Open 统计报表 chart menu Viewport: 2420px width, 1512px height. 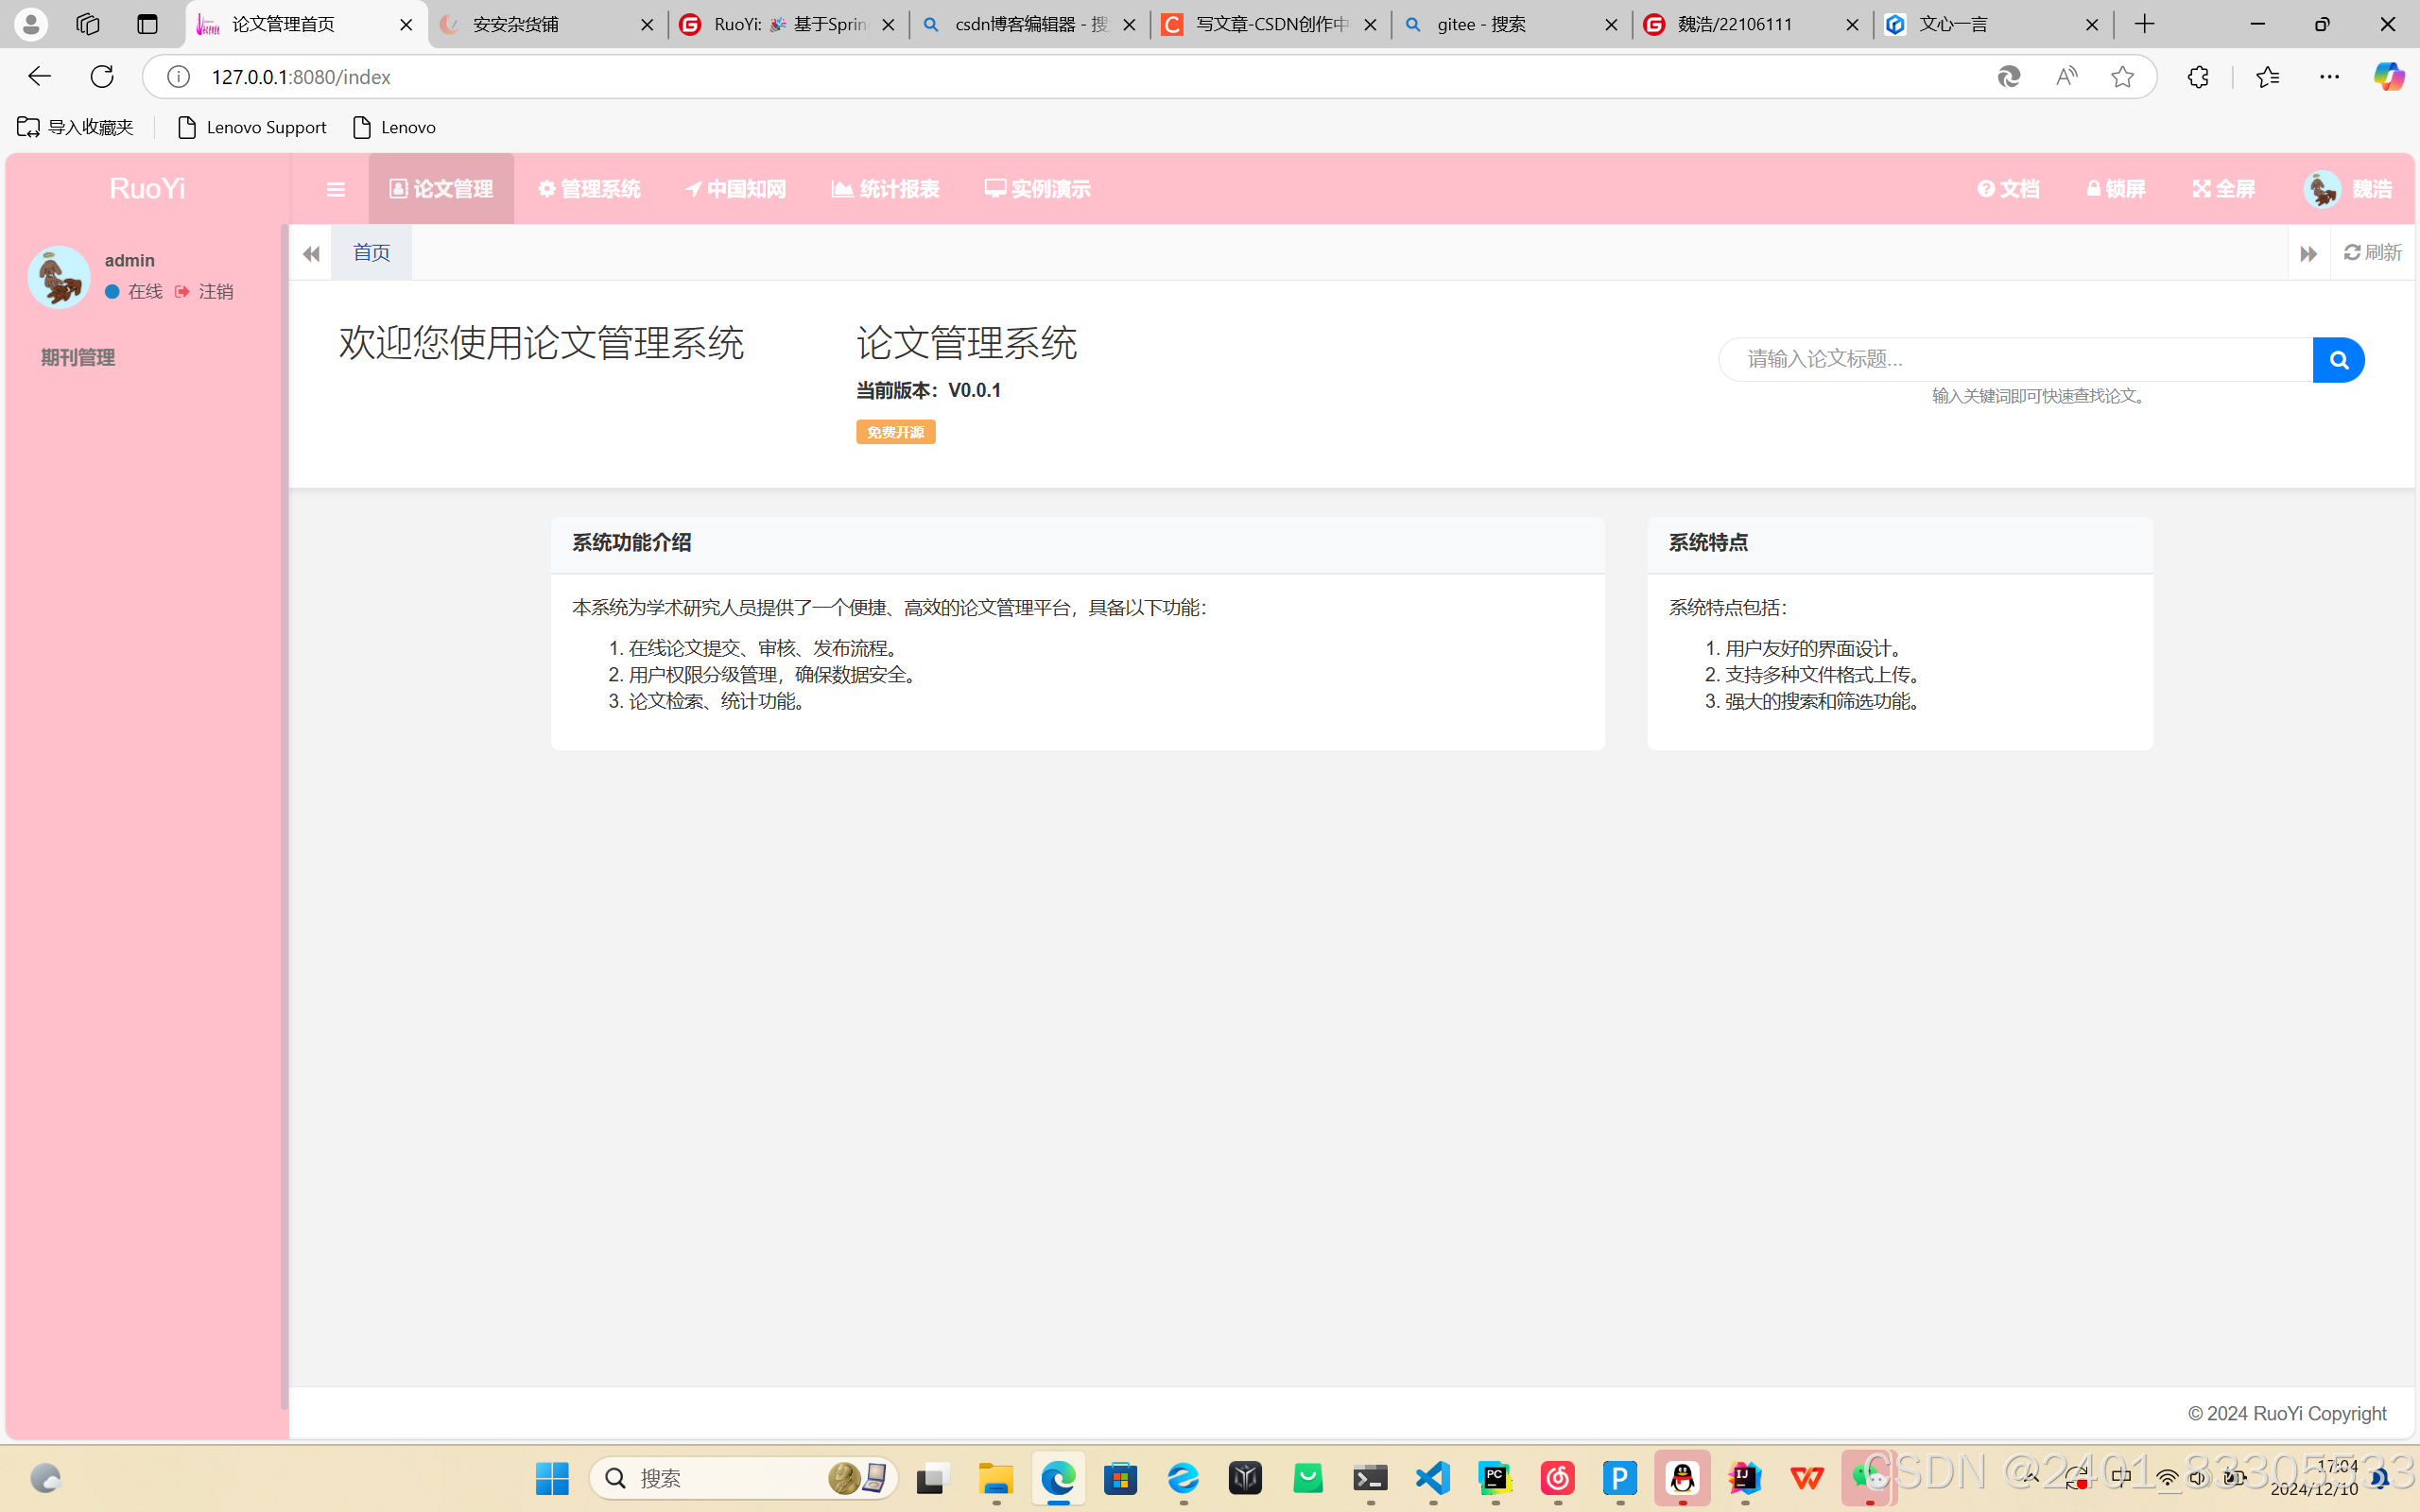click(885, 189)
